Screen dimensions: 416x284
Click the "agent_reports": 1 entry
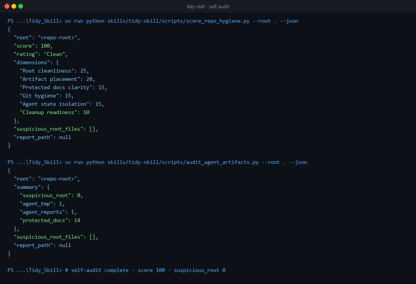click(x=48, y=212)
